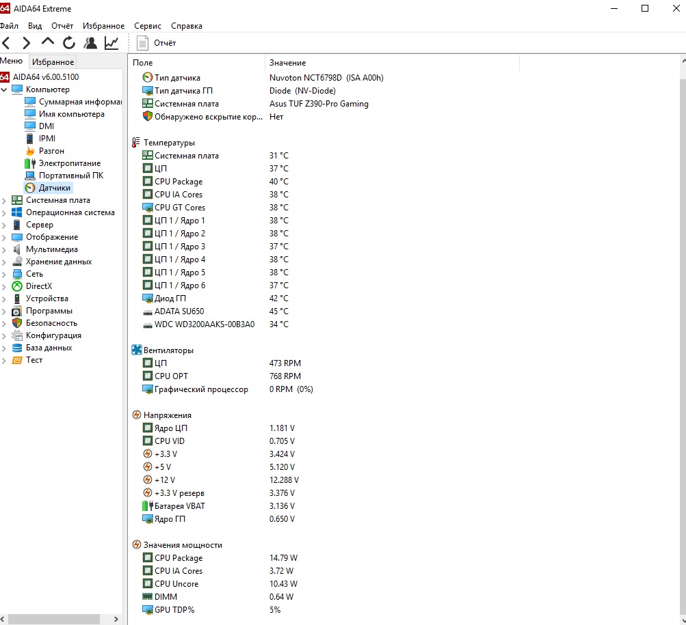Open the Вид menu
This screenshot has width=686, height=625.
point(35,26)
